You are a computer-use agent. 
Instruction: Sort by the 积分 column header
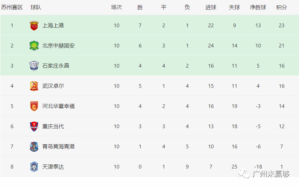pyautogui.click(x=281, y=7)
